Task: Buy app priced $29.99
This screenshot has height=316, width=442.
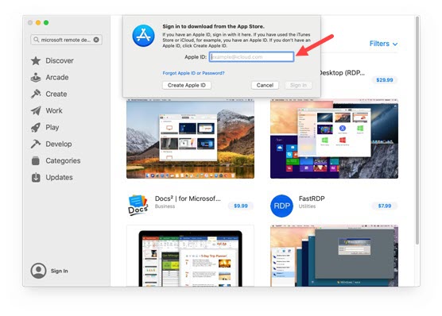Action: pos(385,80)
